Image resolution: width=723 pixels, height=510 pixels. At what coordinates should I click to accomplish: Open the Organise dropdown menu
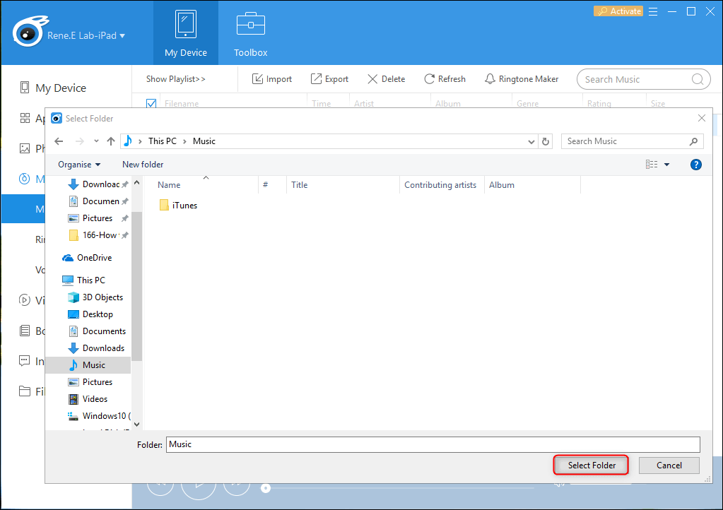coord(79,165)
